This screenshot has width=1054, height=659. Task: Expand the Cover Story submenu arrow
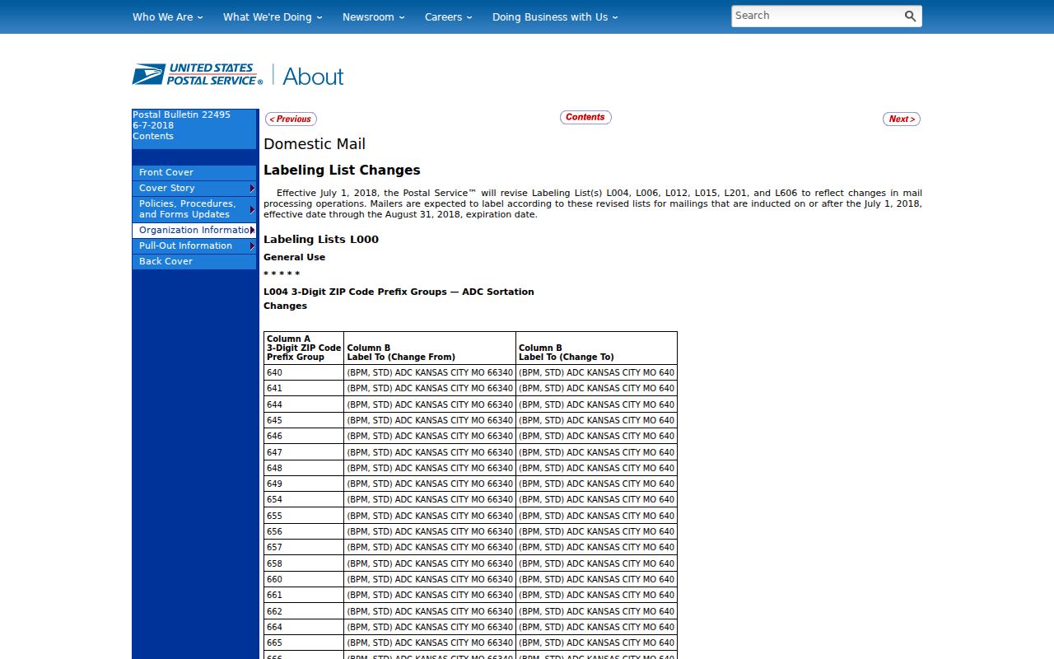pyautogui.click(x=252, y=189)
